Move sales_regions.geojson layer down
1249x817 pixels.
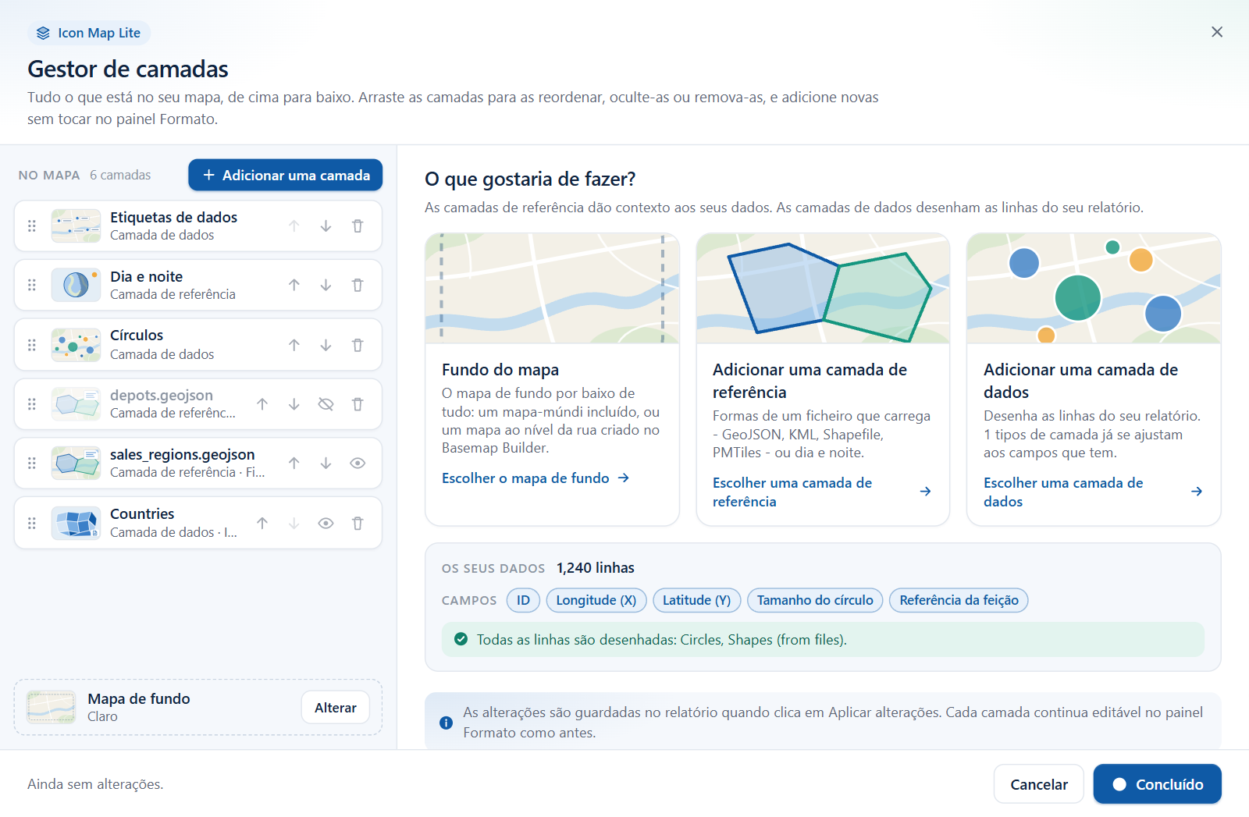tap(326, 464)
